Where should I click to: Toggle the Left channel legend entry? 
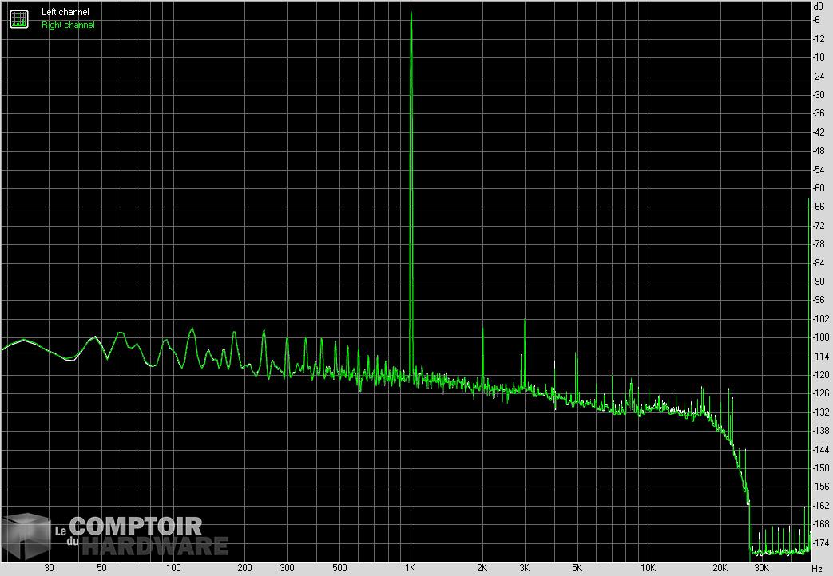click(x=65, y=12)
